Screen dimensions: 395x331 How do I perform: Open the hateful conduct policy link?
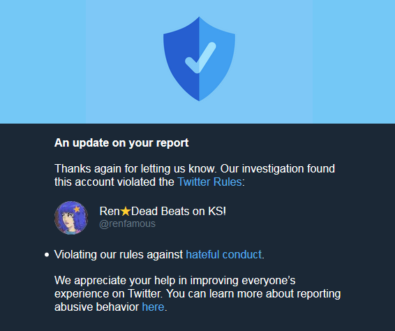[x=224, y=254]
